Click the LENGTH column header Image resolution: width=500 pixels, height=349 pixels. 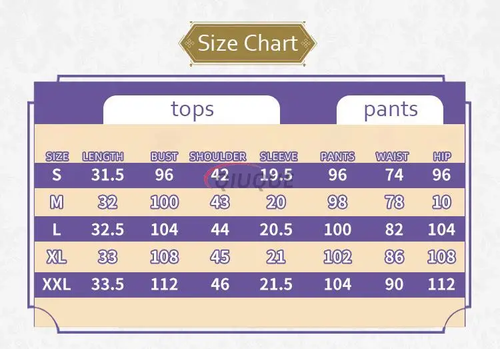pyautogui.click(x=103, y=156)
